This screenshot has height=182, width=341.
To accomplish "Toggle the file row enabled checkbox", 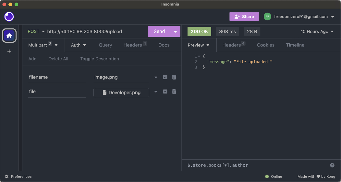I will pyautogui.click(x=165, y=92).
